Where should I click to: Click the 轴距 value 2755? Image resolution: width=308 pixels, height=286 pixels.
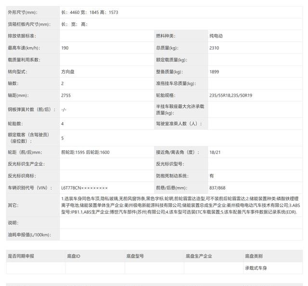click(x=66, y=95)
